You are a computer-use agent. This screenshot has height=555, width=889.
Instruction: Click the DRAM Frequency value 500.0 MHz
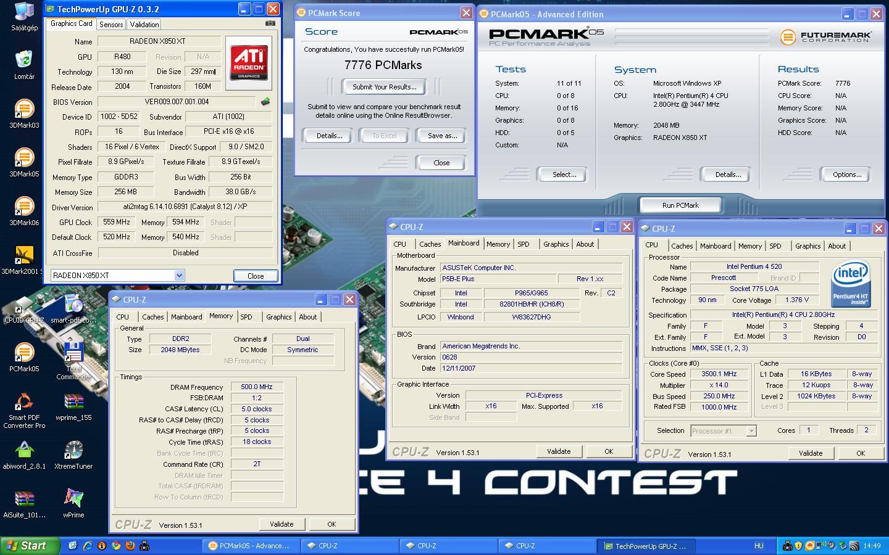point(257,387)
